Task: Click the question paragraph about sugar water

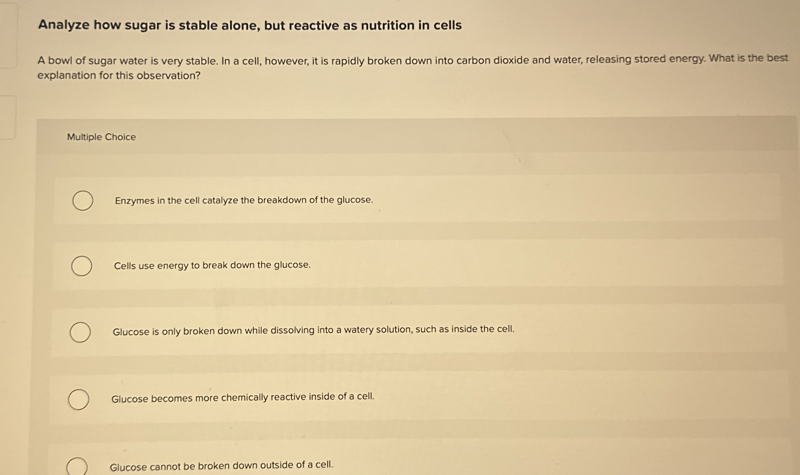Action: 412,67
